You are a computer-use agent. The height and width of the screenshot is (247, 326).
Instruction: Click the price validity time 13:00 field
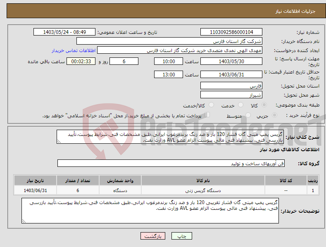click(x=169, y=74)
